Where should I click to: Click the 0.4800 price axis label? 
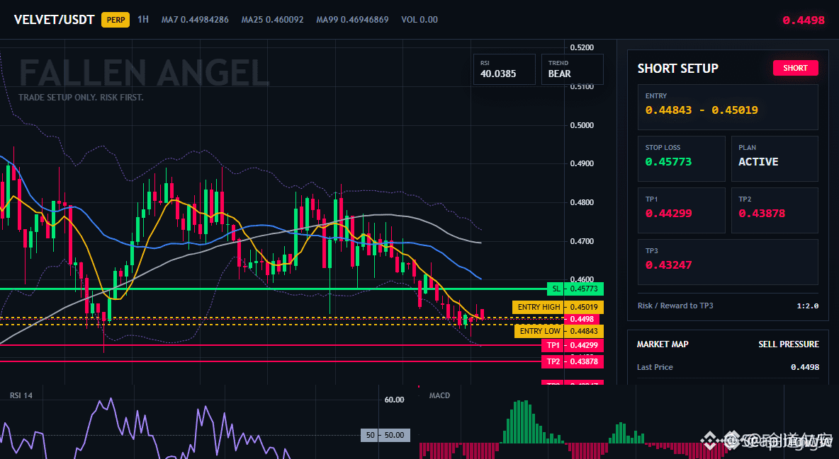point(582,202)
